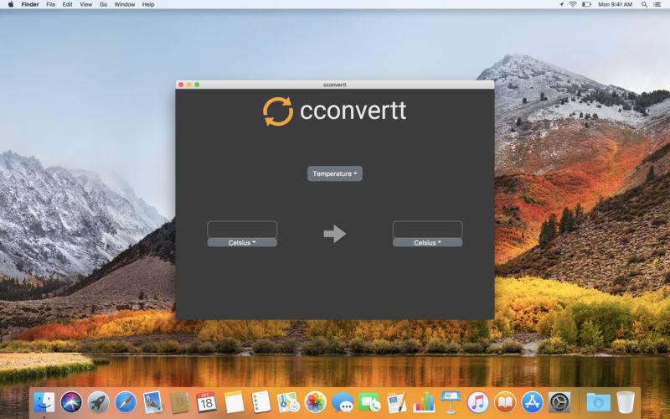Open the File menu

point(50,4)
